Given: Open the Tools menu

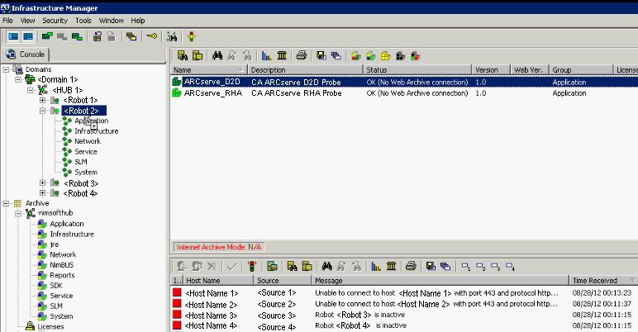Looking at the screenshot, I should [x=83, y=21].
